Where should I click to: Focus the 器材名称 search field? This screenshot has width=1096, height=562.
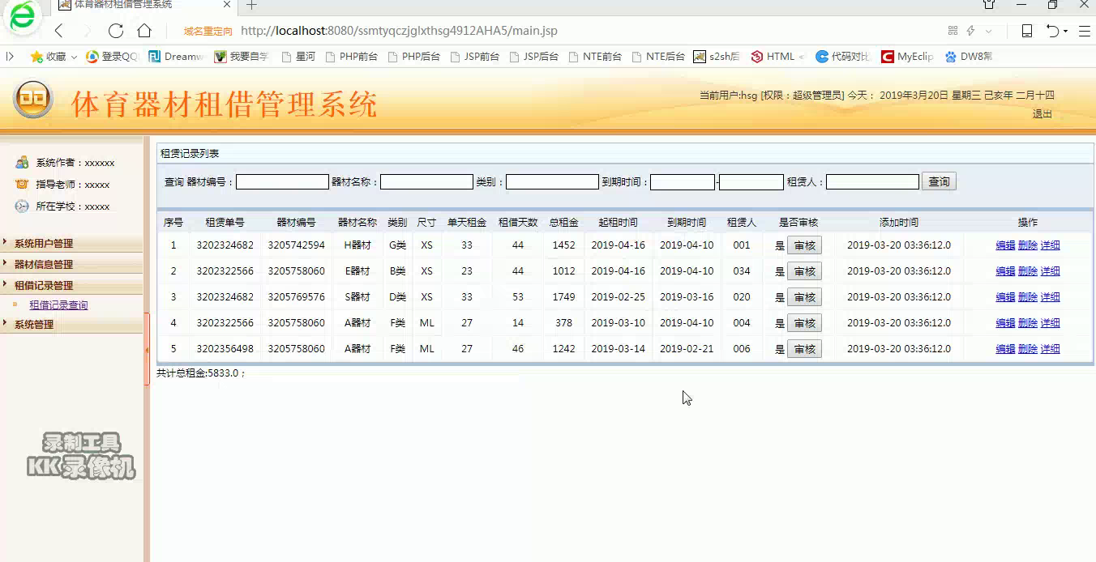(x=426, y=182)
